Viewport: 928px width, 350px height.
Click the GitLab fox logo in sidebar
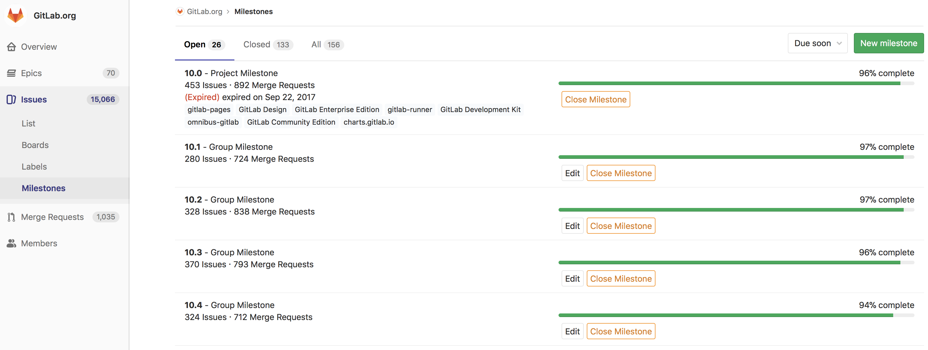[x=16, y=16]
